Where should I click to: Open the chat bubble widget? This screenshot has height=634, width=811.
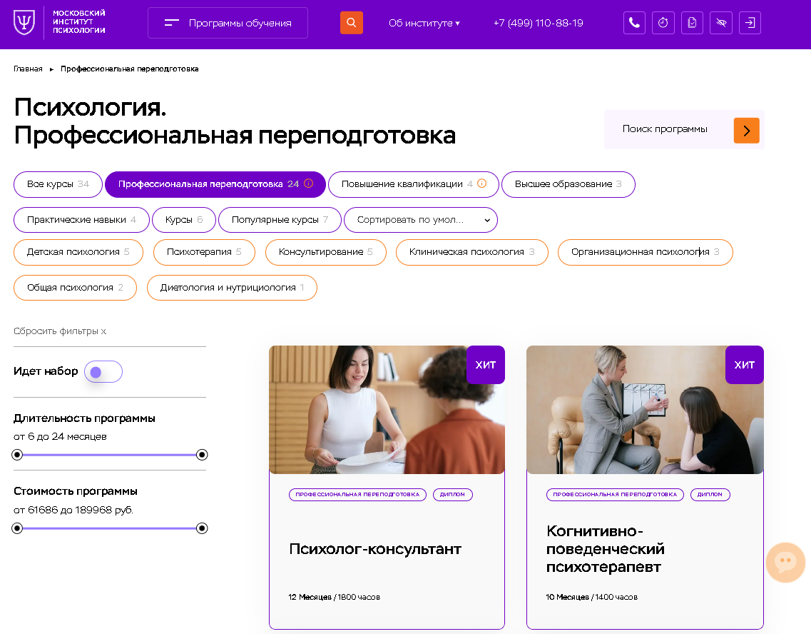tap(785, 563)
